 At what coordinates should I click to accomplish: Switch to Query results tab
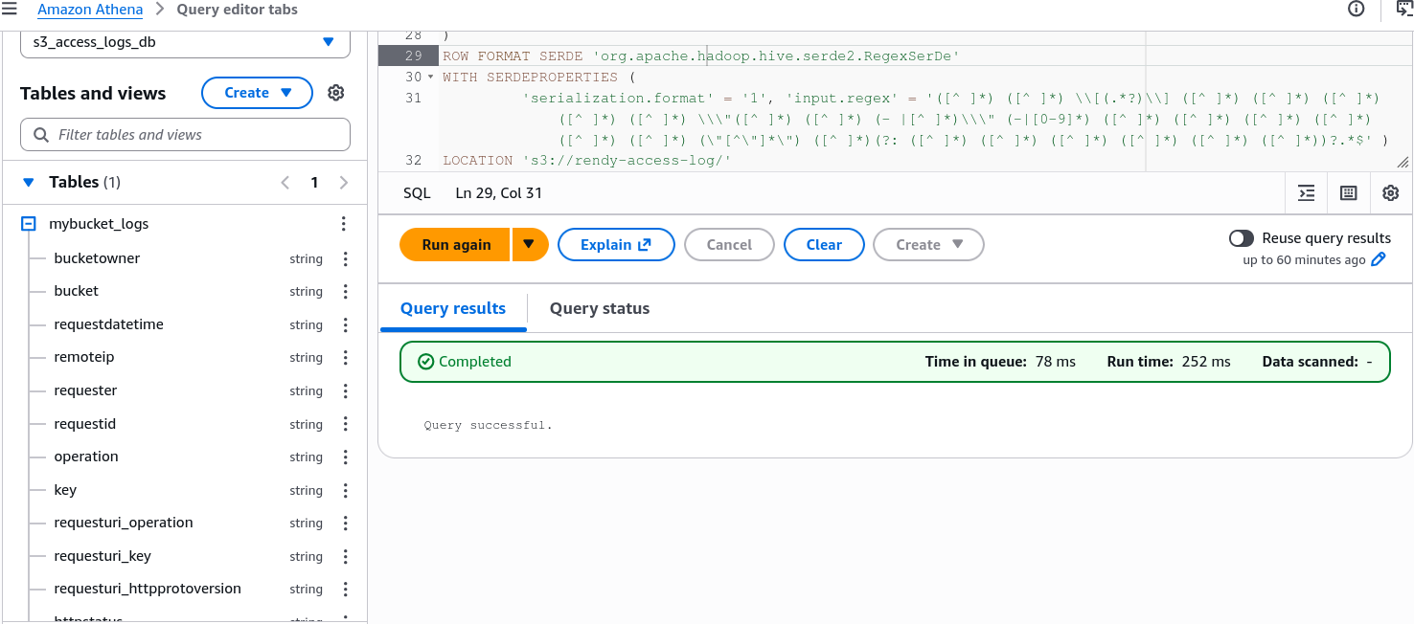[x=453, y=308]
